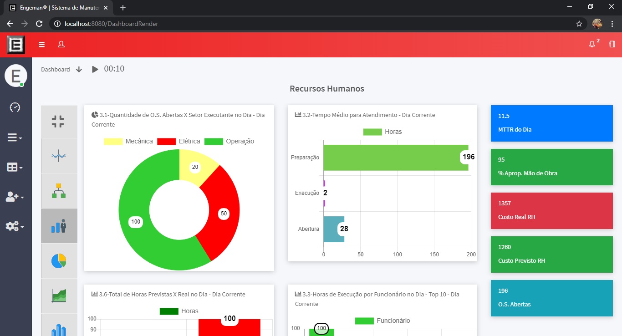Open the user profile icon in header
The width and height of the screenshot is (622, 336).
coord(61,44)
